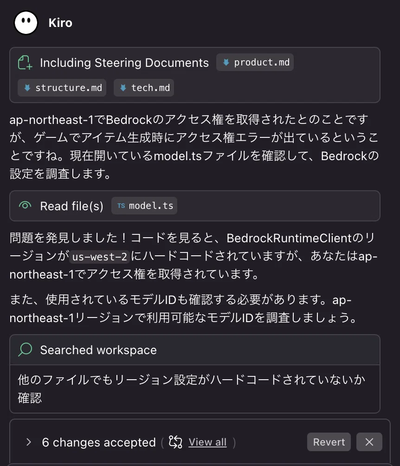400x466 pixels.
Task: Click the Kiro ghost avatar icon
Action: coord(26,23)
